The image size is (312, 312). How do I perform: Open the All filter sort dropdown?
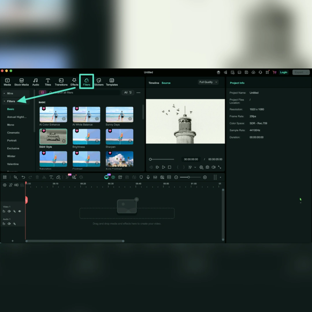click(128, 93)
